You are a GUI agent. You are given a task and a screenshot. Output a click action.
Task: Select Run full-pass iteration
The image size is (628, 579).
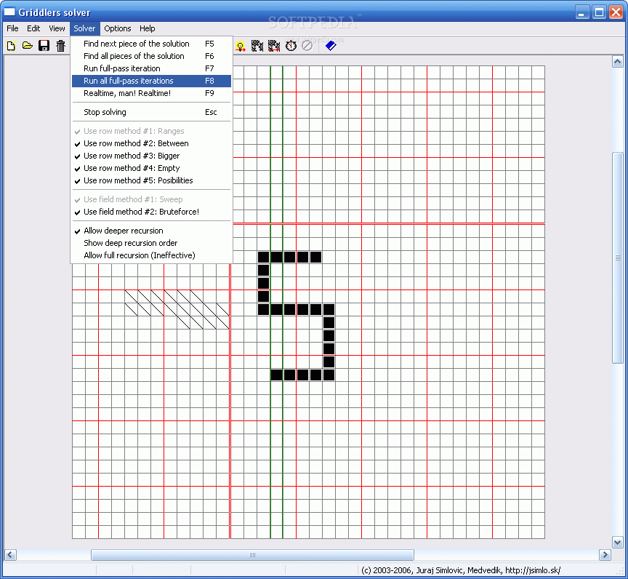(151, 68)
